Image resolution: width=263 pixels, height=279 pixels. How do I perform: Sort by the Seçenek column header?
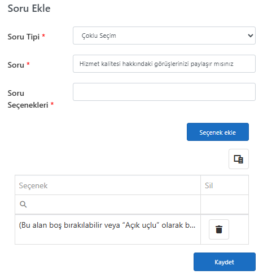click(x=108, y=185)
